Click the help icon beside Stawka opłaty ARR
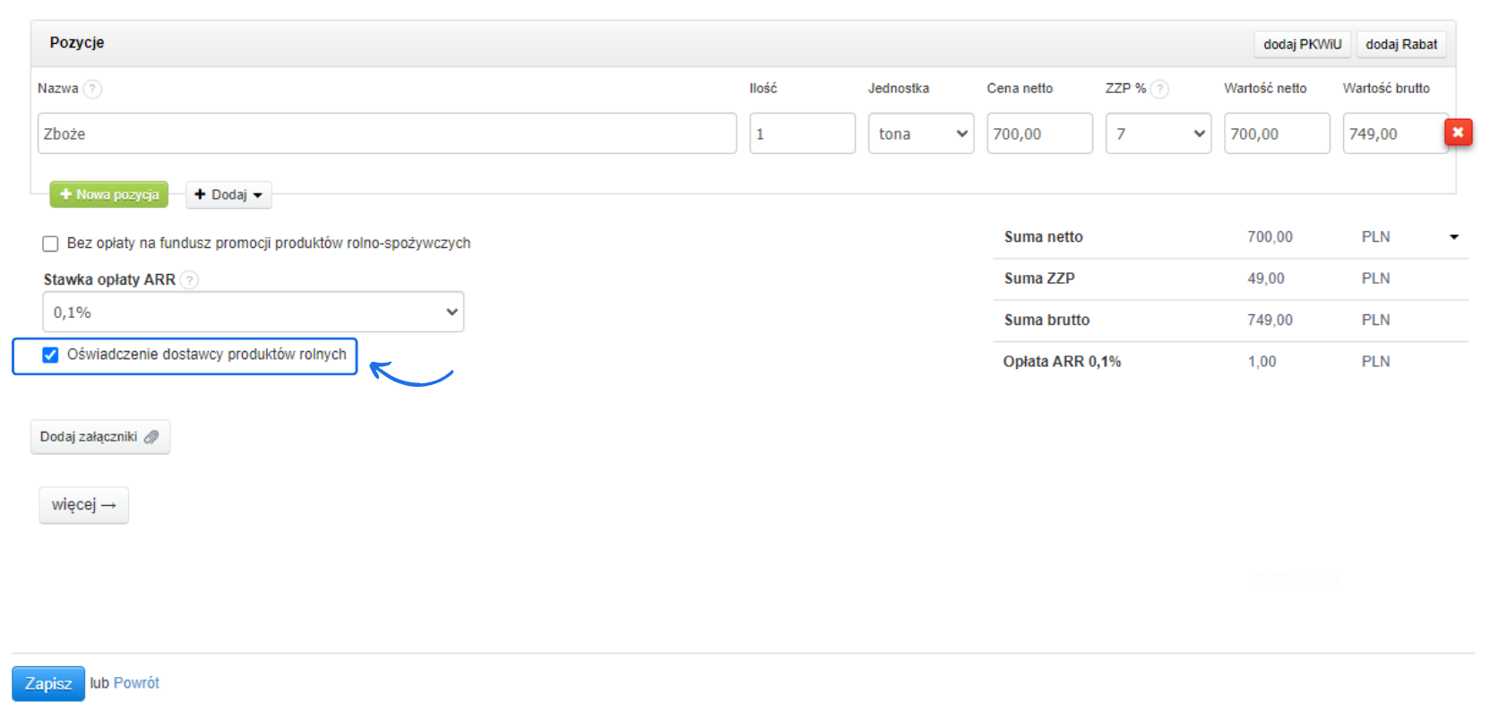Screen dimensions: 1490x711 pyautogui.click(x=189, y=280)
